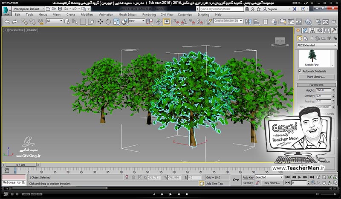Open the Material Editor teapot-sphere icon
Viewport: 341px width, 199px height.
[x=308, y=22]
